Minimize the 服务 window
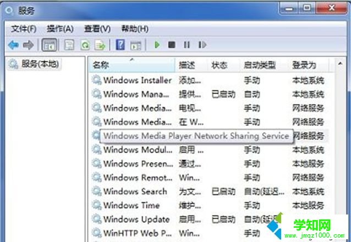The width and height of the screenshot is (351, 242). (x=289, y=8)
